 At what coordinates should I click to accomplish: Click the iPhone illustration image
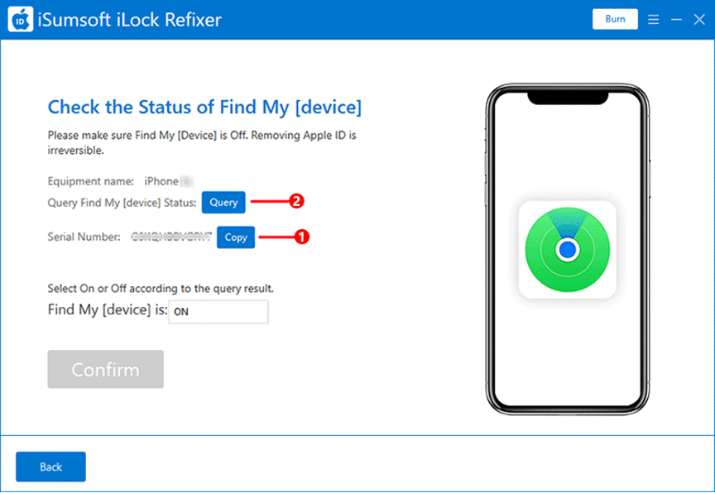(567, 249)
